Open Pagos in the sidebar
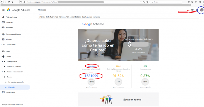This screenshot has width=204, height=107. pos(8,51)
